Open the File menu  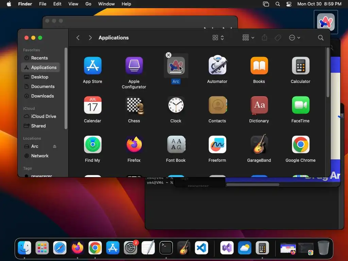[x=42, y=4]
